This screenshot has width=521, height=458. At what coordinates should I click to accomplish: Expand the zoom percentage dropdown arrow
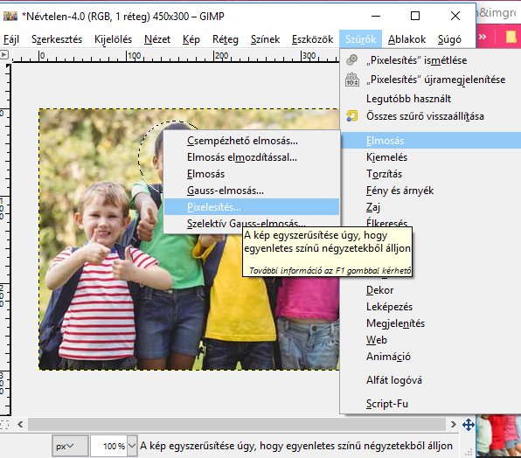point(132,446)
